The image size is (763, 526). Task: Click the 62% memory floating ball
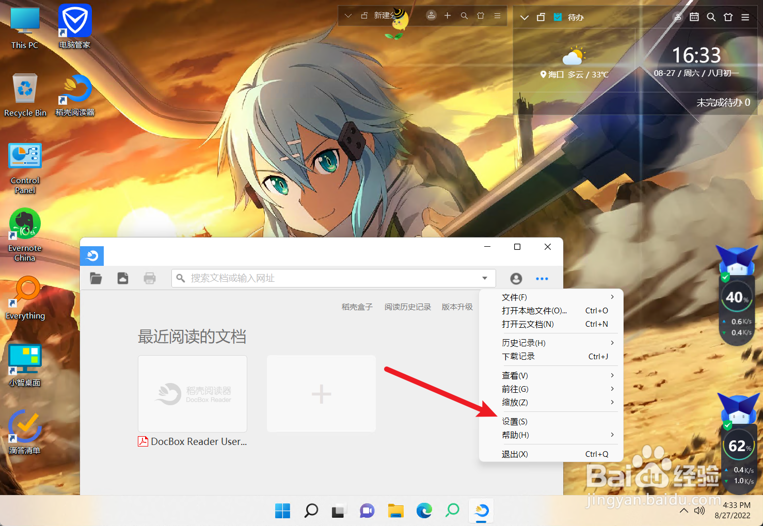[739, 445]
